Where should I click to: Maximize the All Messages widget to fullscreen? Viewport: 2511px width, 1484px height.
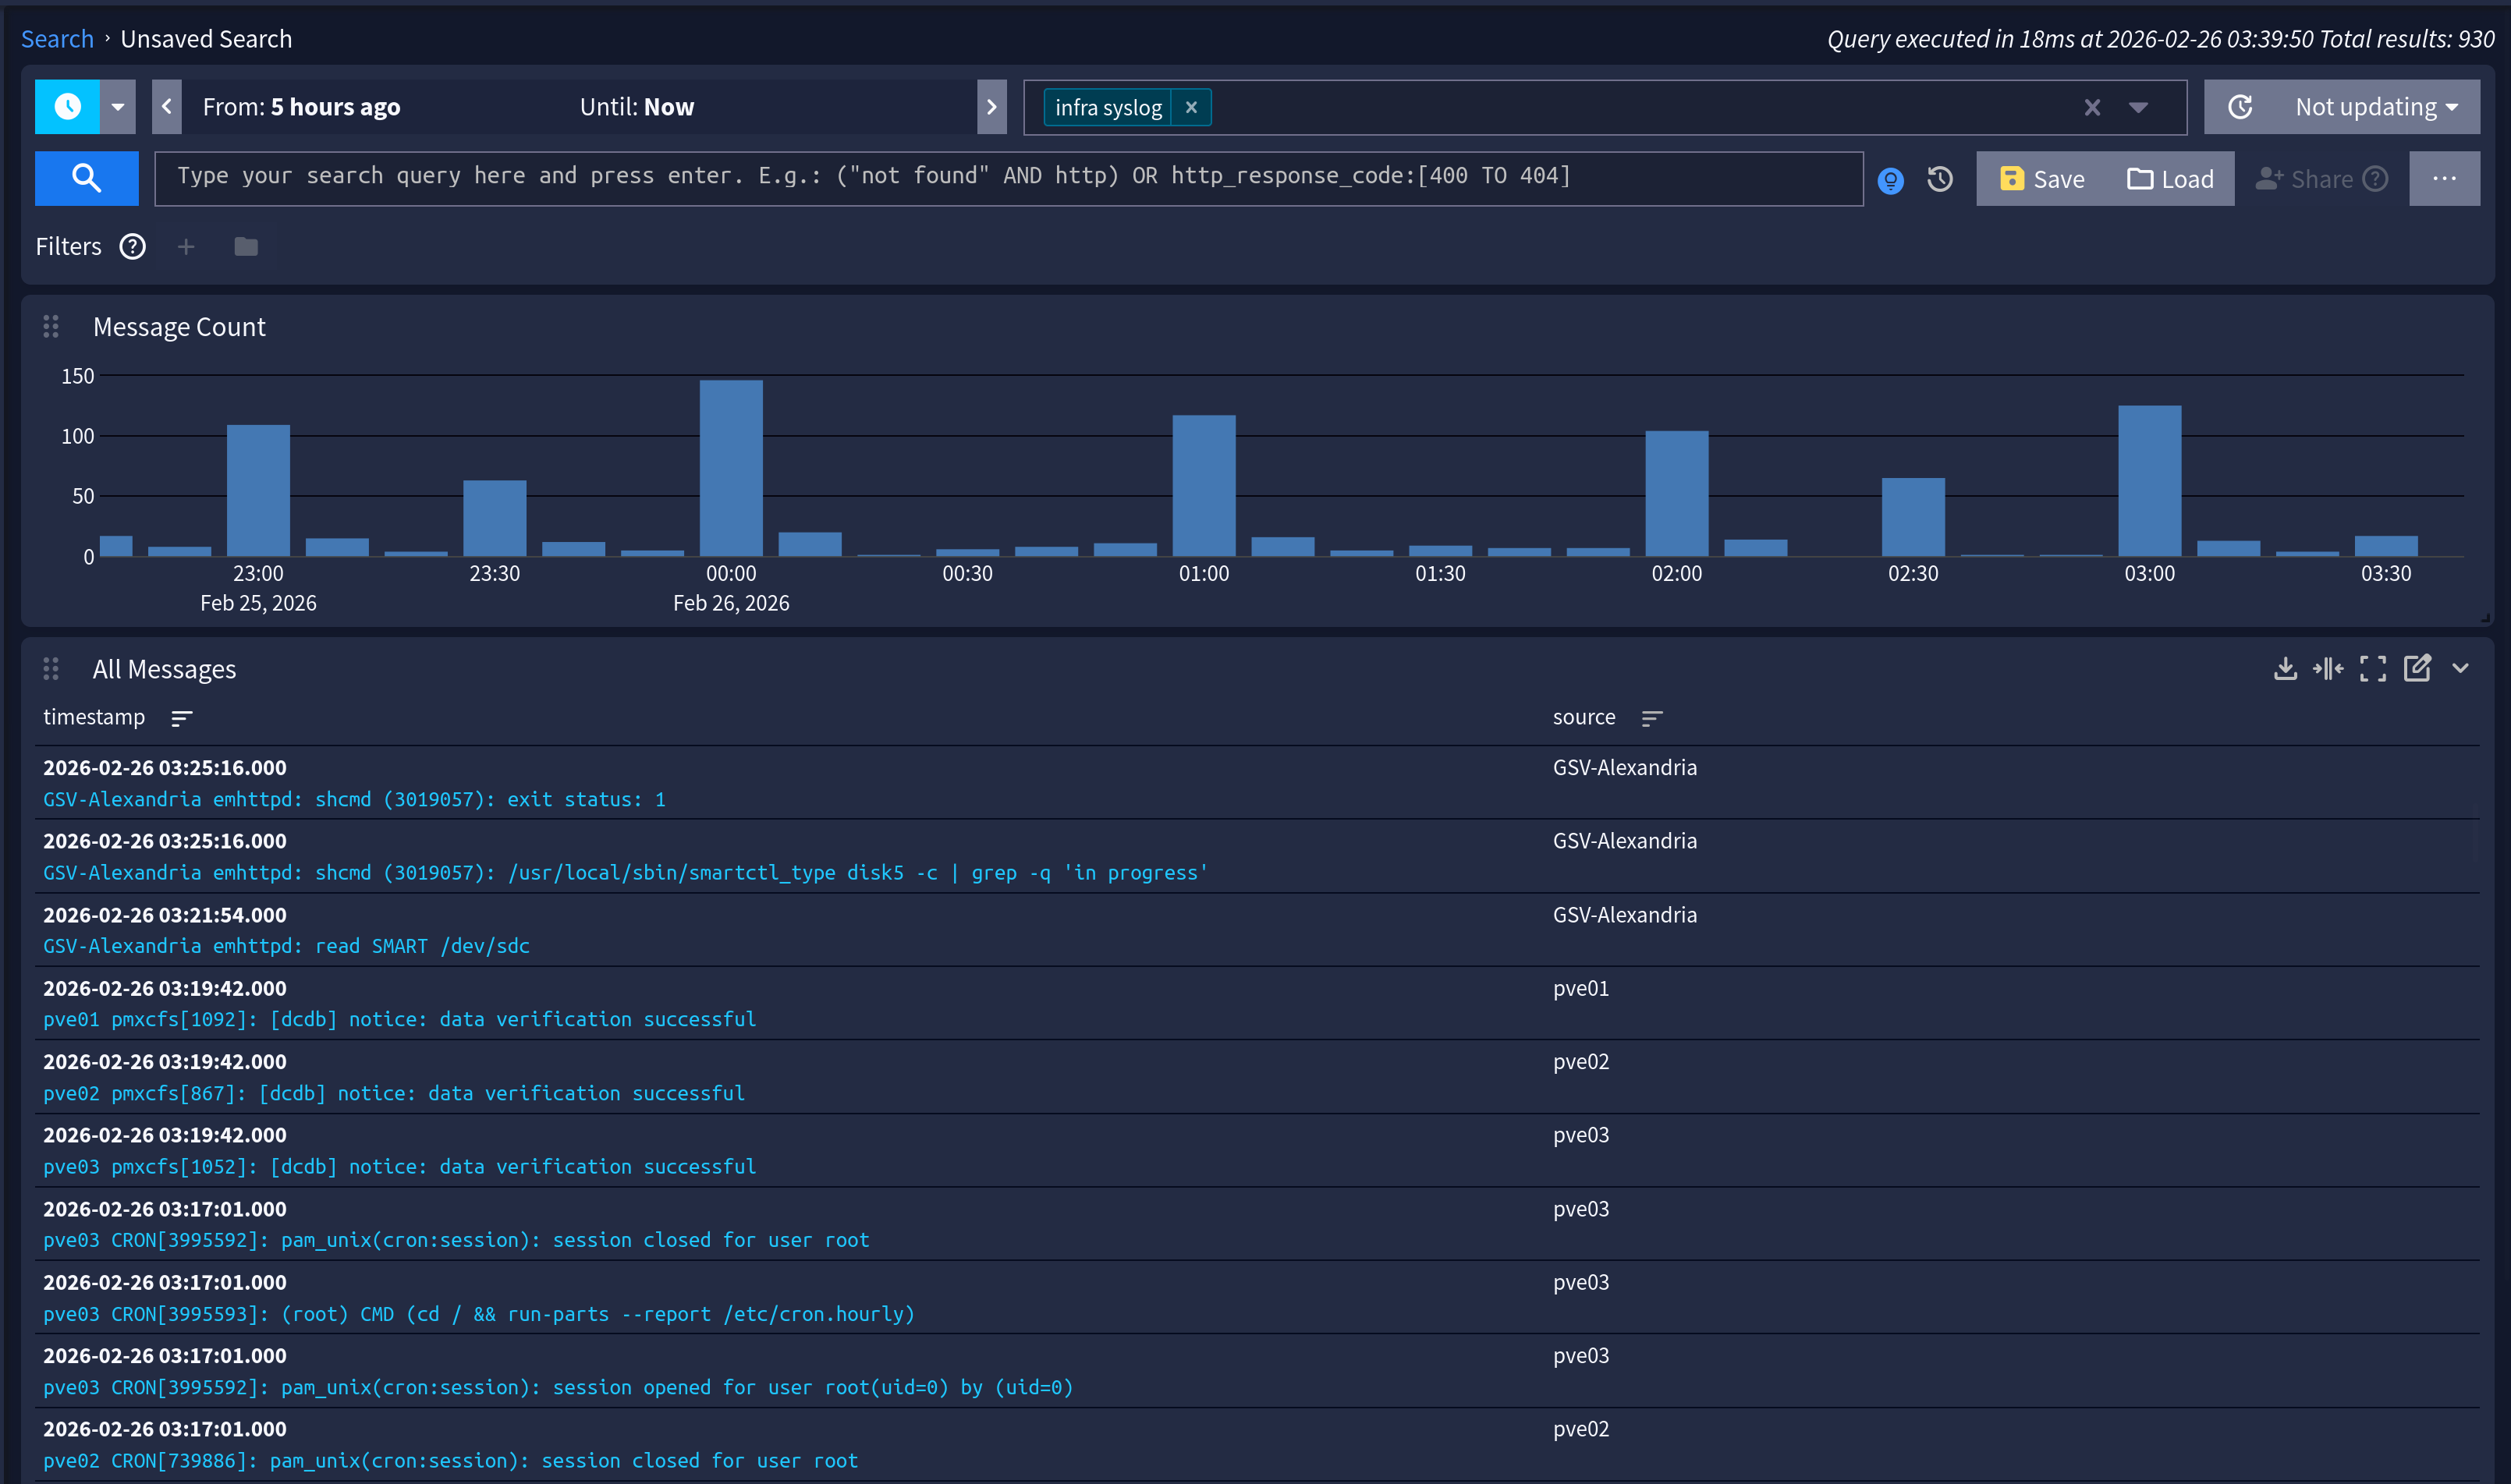pos(2373,668)
